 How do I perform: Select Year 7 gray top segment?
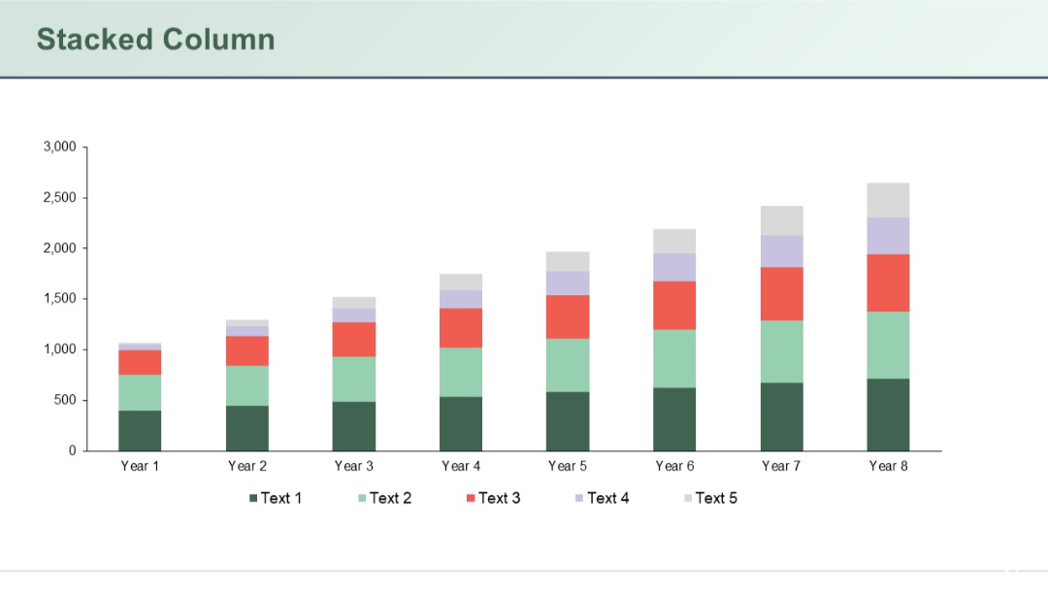(781, 220)
